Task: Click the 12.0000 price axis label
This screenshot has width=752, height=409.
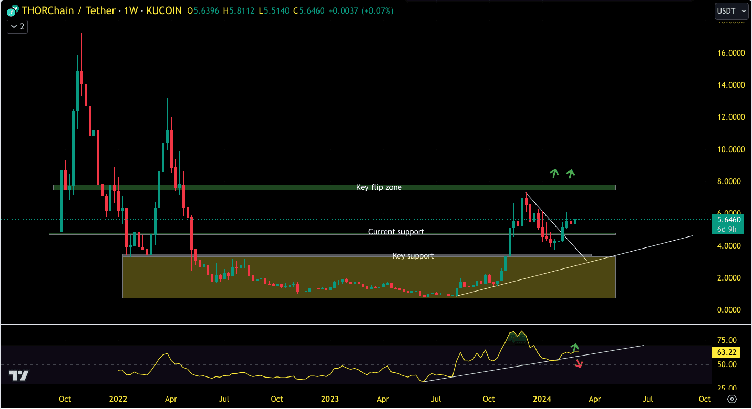Action: [732, 117]
